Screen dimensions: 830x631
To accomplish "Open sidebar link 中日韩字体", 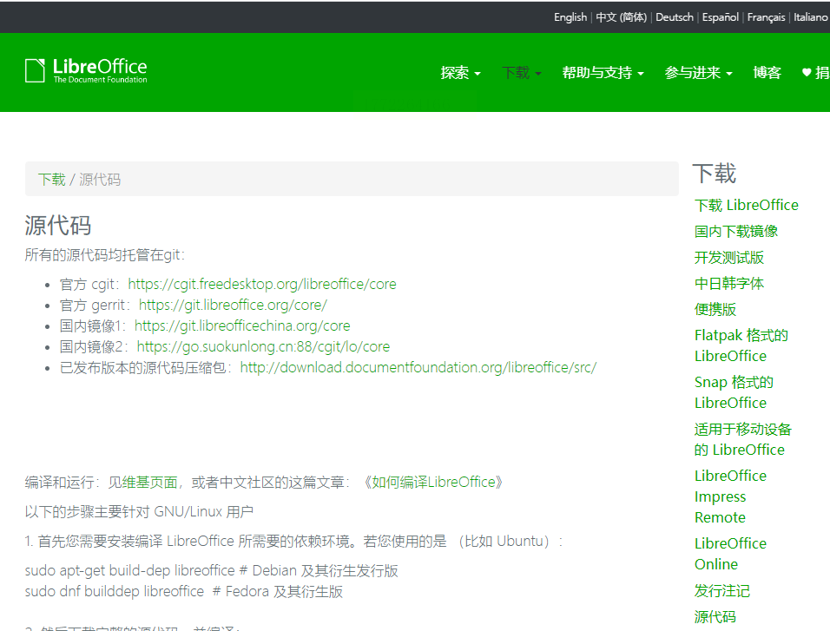I will pos(729,283).
